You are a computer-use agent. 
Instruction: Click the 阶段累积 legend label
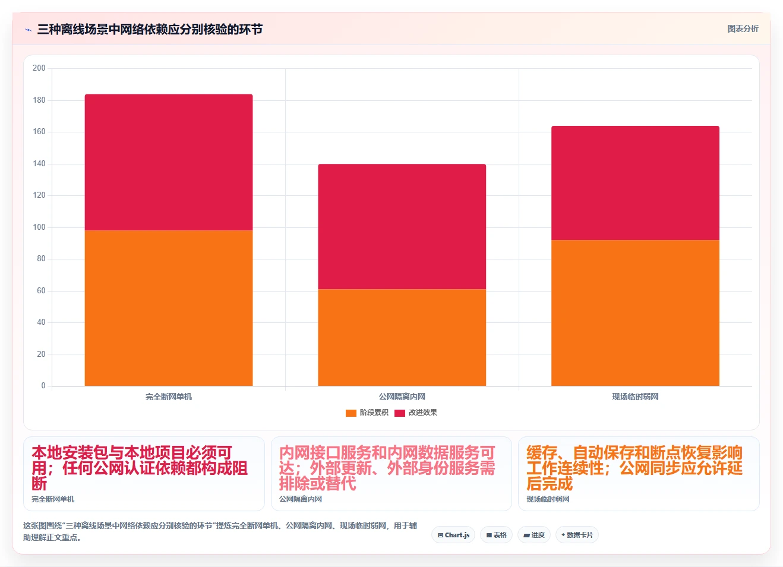click(x=374, y=413)
